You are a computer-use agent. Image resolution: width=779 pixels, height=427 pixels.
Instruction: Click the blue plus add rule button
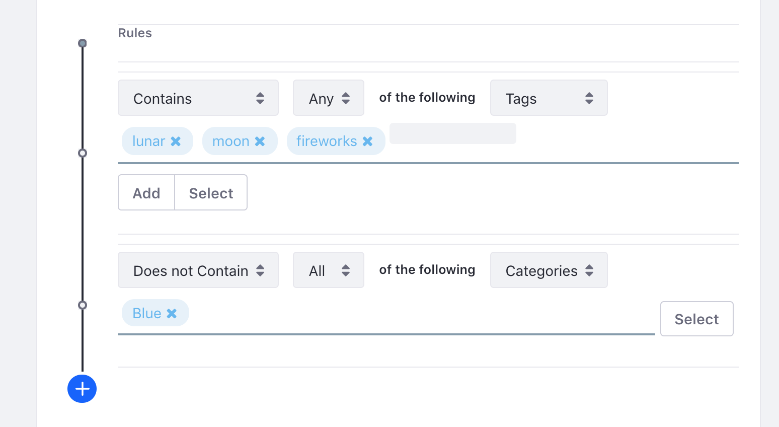click(x=82, y=389)
